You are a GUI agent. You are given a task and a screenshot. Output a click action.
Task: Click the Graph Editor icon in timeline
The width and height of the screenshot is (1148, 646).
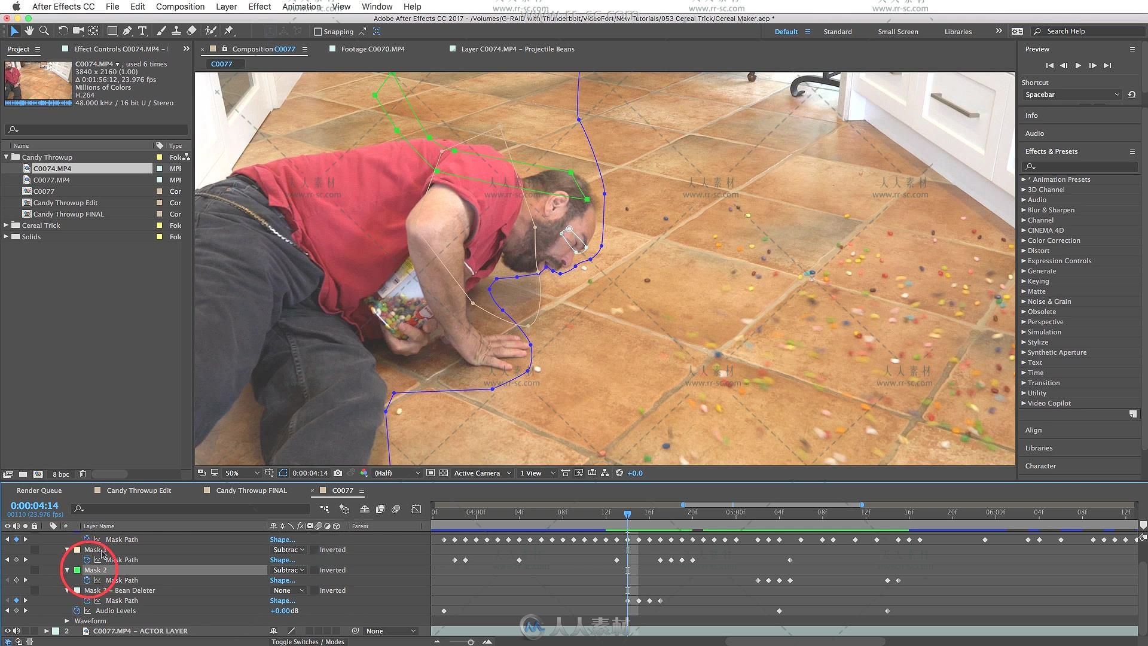click(417, 509)
